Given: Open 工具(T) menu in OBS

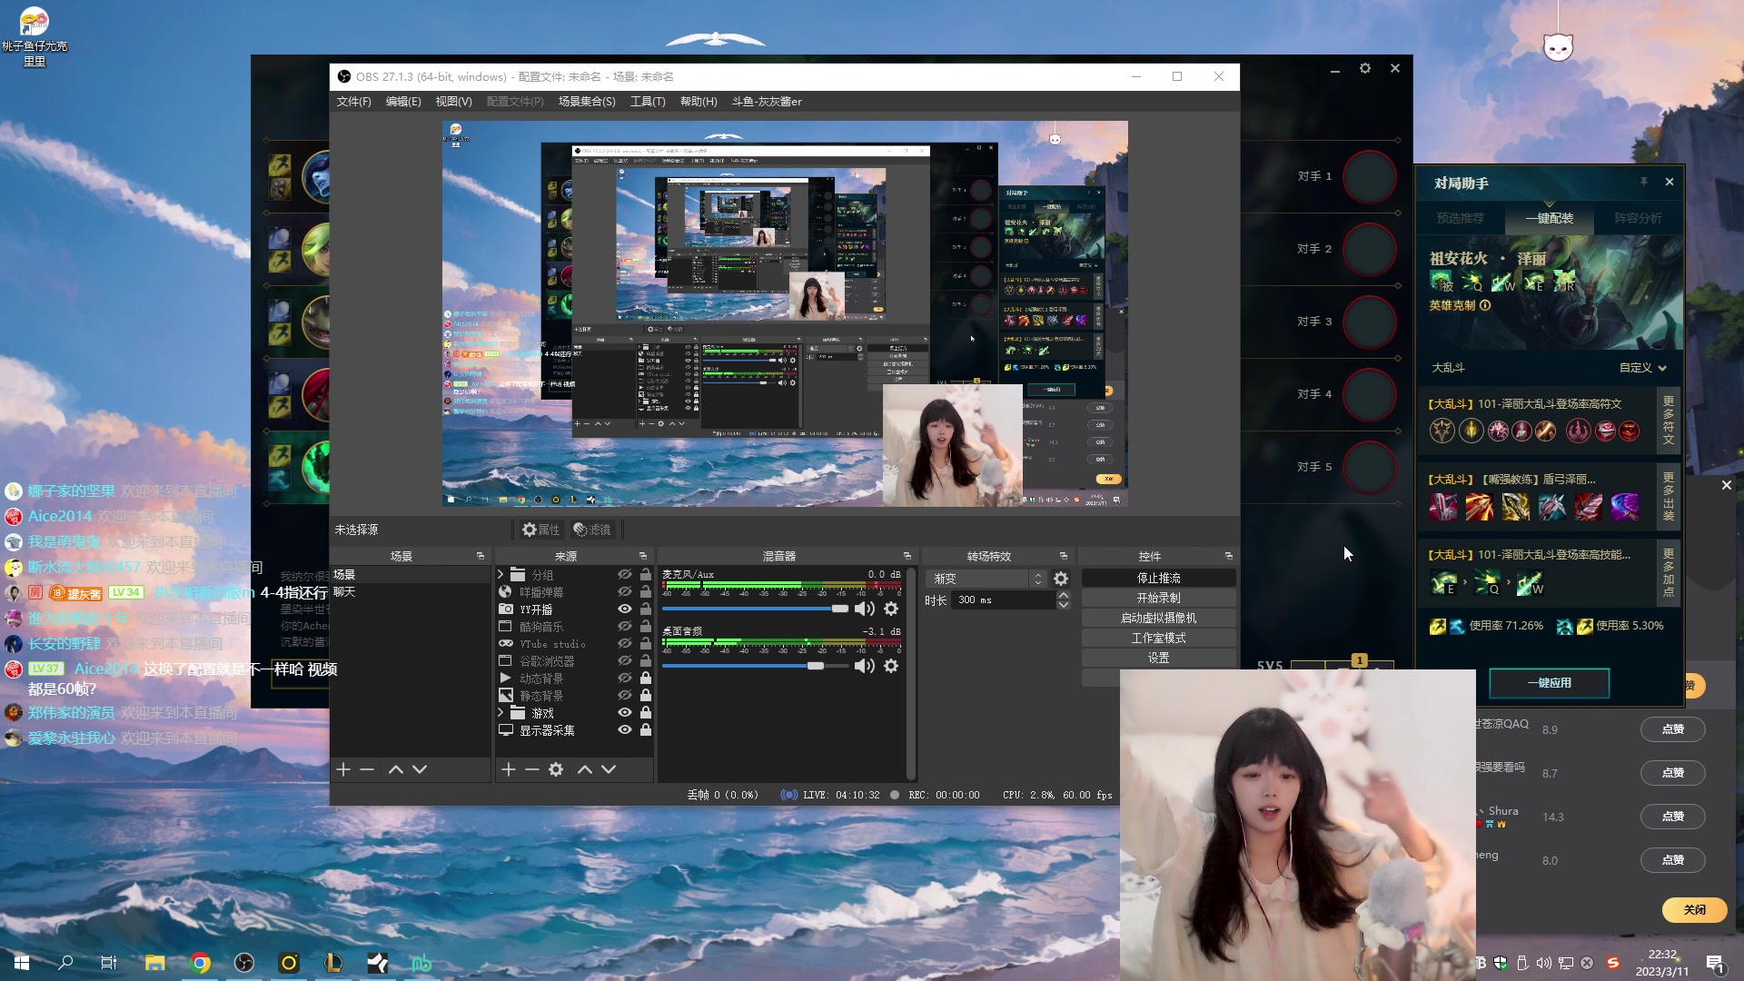Looking at the screenshot, I should (x=648, y=102).
